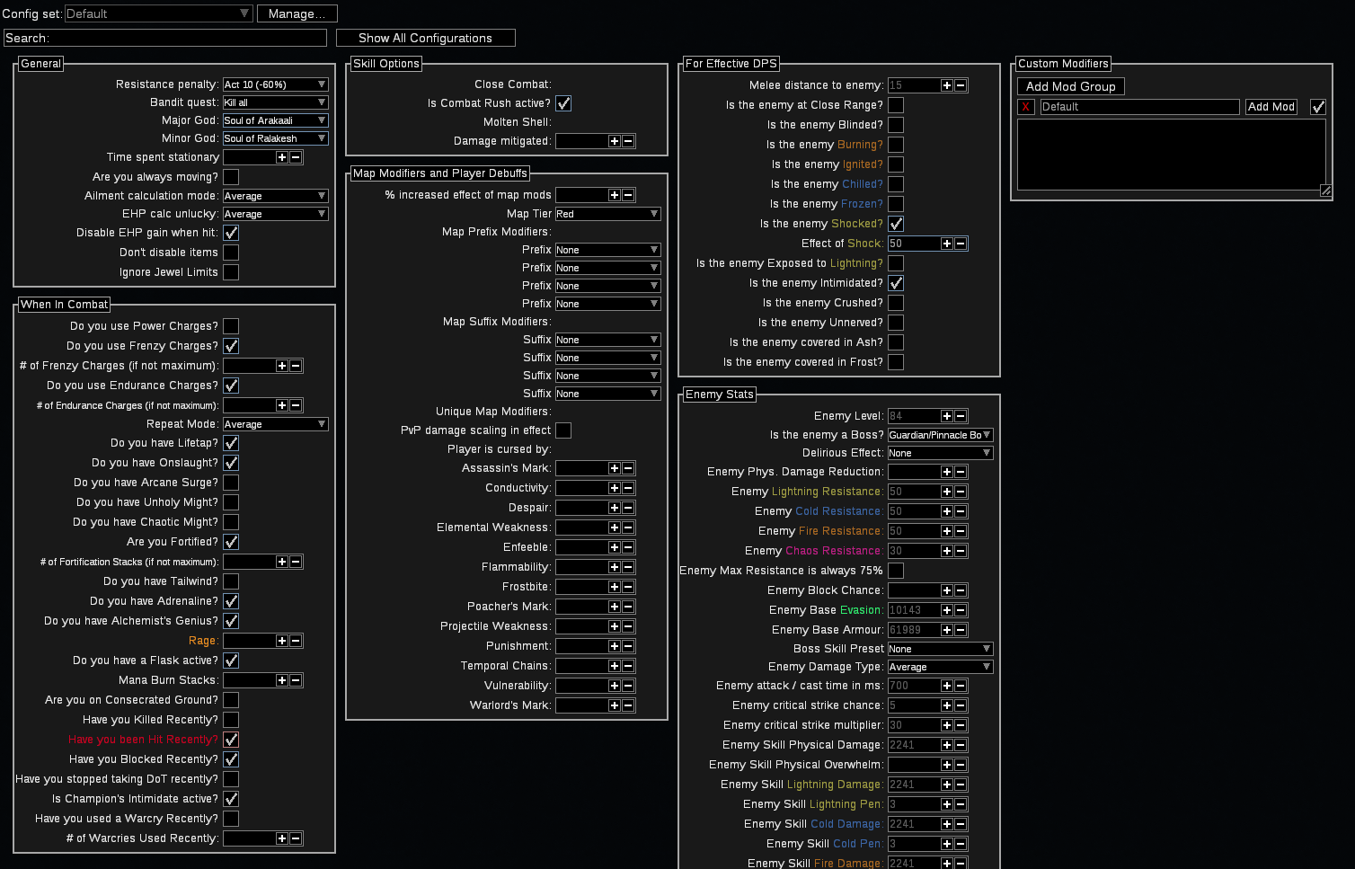Increase Melee distance to enemy
Viewport: 1355px width, 869px height.
pyautogui.click(x=947, y=85)
